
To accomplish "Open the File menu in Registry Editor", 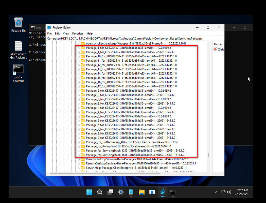I will click(x=49, y=33).
